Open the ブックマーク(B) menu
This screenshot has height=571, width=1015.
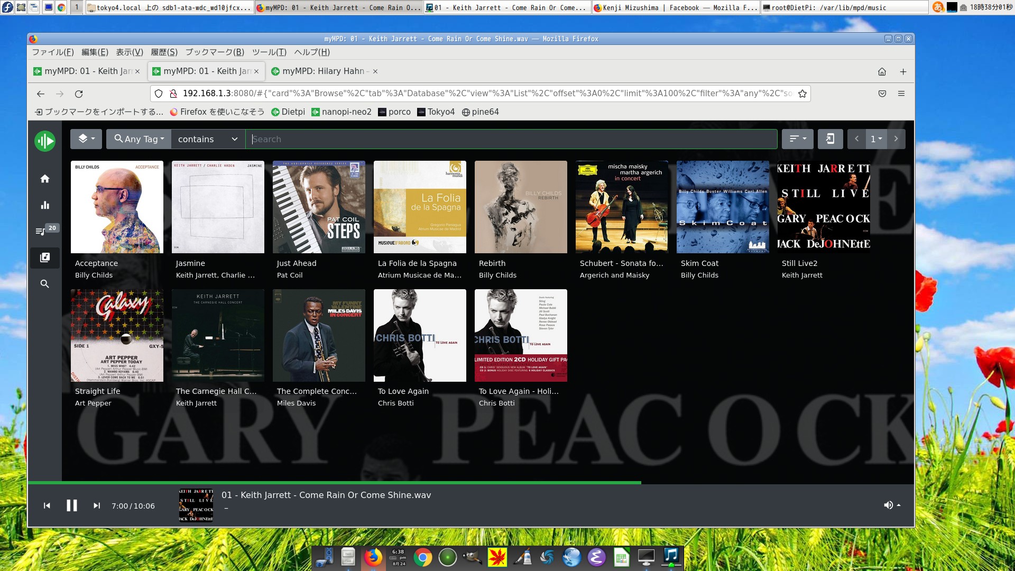click(215, 52)
